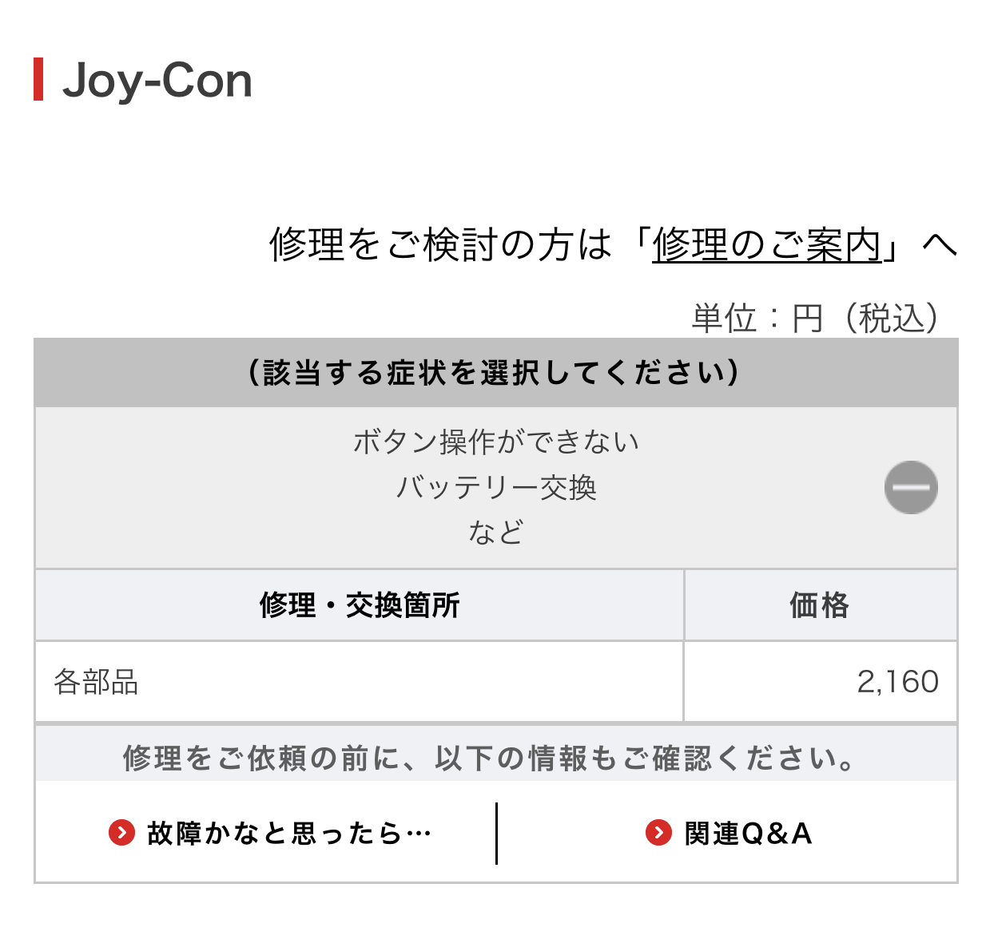
Task: Click the 2,160 price cell
Action: click(x=820, y=682)
